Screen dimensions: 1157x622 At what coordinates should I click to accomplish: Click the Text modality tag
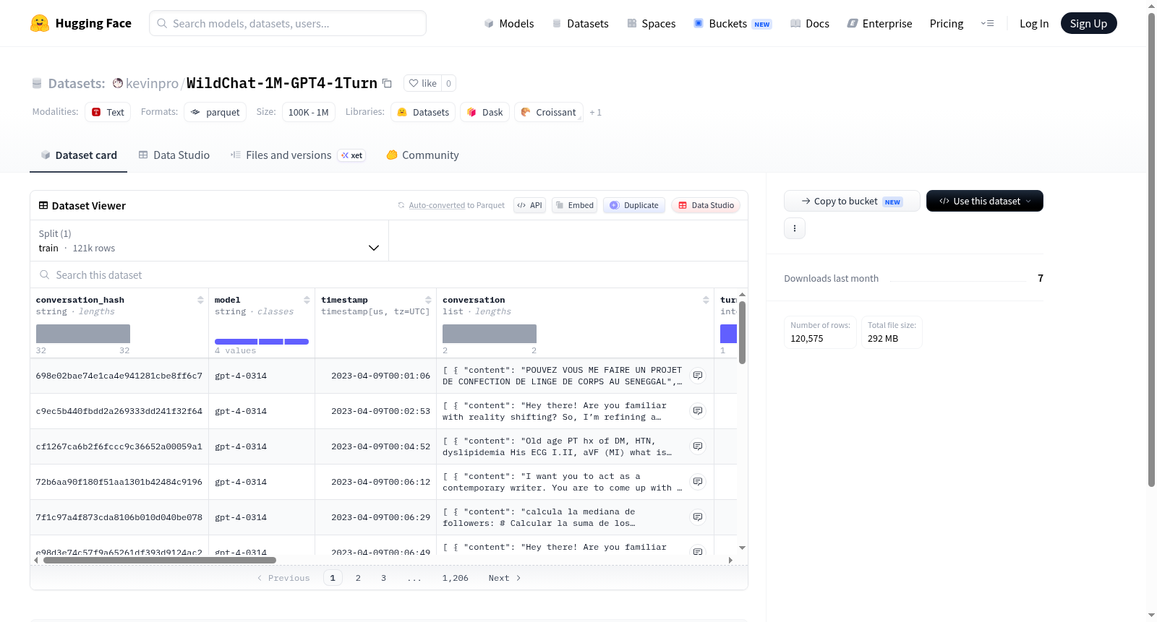coord(108,112)
